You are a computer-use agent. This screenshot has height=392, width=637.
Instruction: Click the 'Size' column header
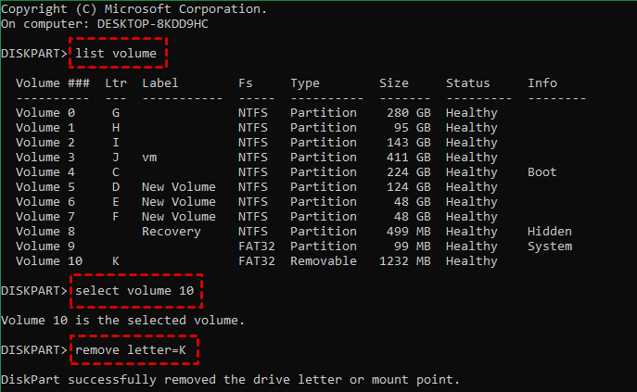click(x=394, y=83)
